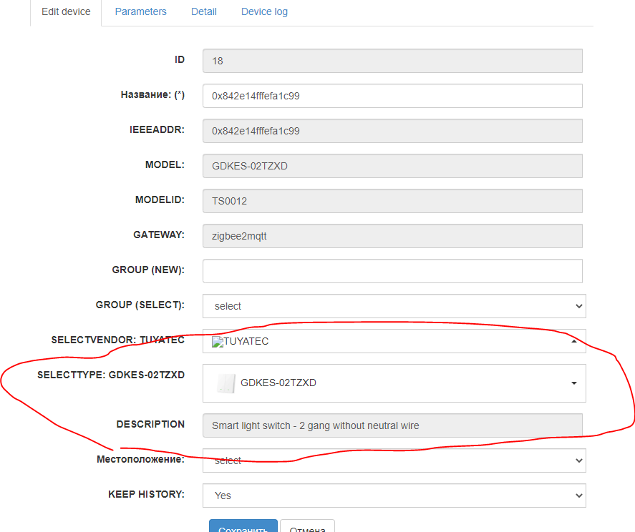Open the Detail tab
The height and width of the screenshot is (532, 635).
click(203, 11)
